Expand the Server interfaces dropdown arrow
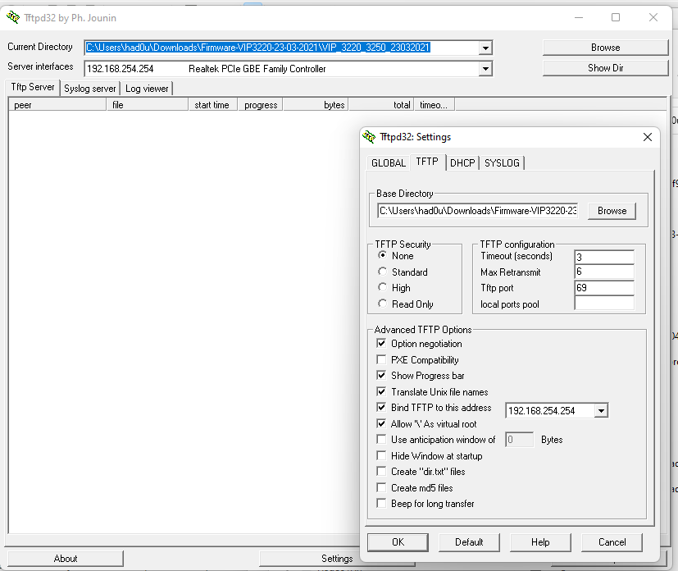Screen dimensions: 678x571 pyautogui.click(x=485, y=68)
